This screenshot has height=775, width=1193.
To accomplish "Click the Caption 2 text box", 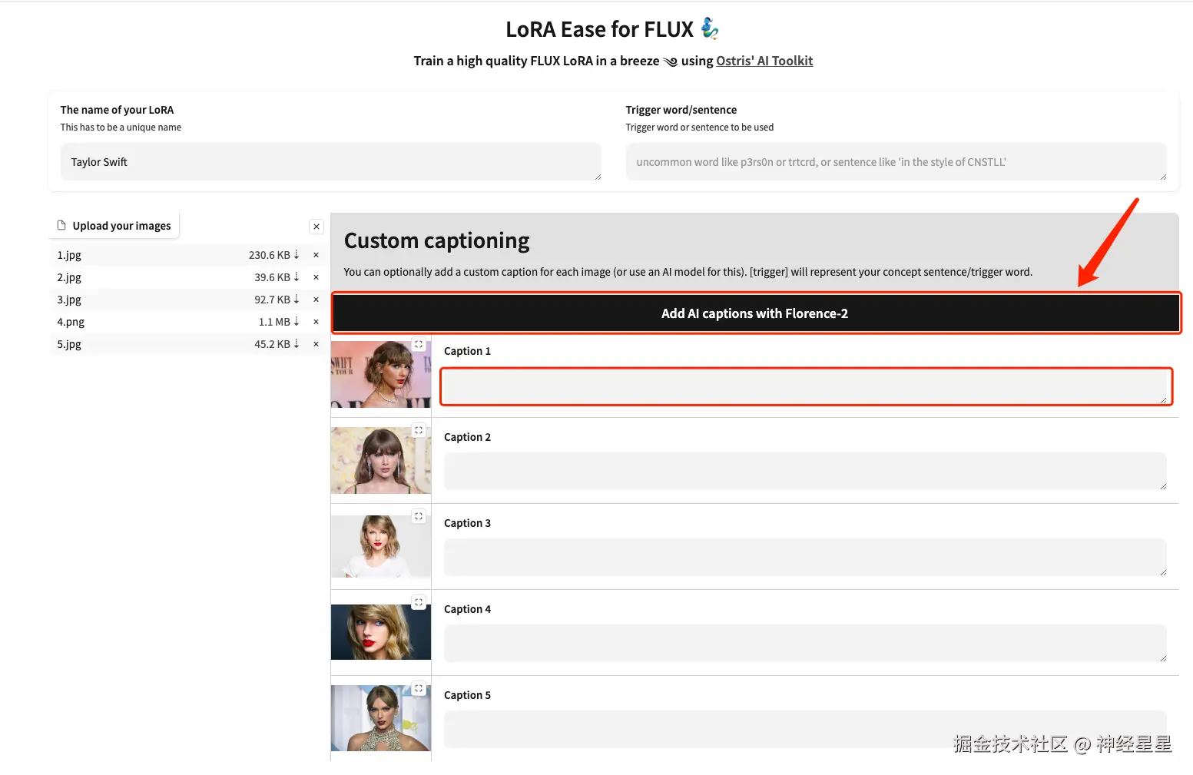I will click(805, 471).
